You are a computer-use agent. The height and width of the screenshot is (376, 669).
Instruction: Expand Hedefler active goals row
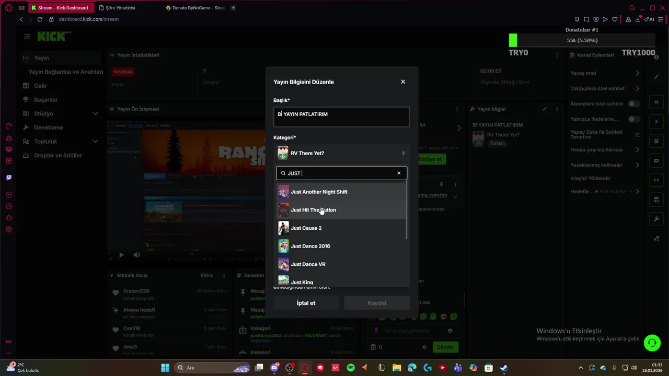pyautogui.click(x=605, y=192)
